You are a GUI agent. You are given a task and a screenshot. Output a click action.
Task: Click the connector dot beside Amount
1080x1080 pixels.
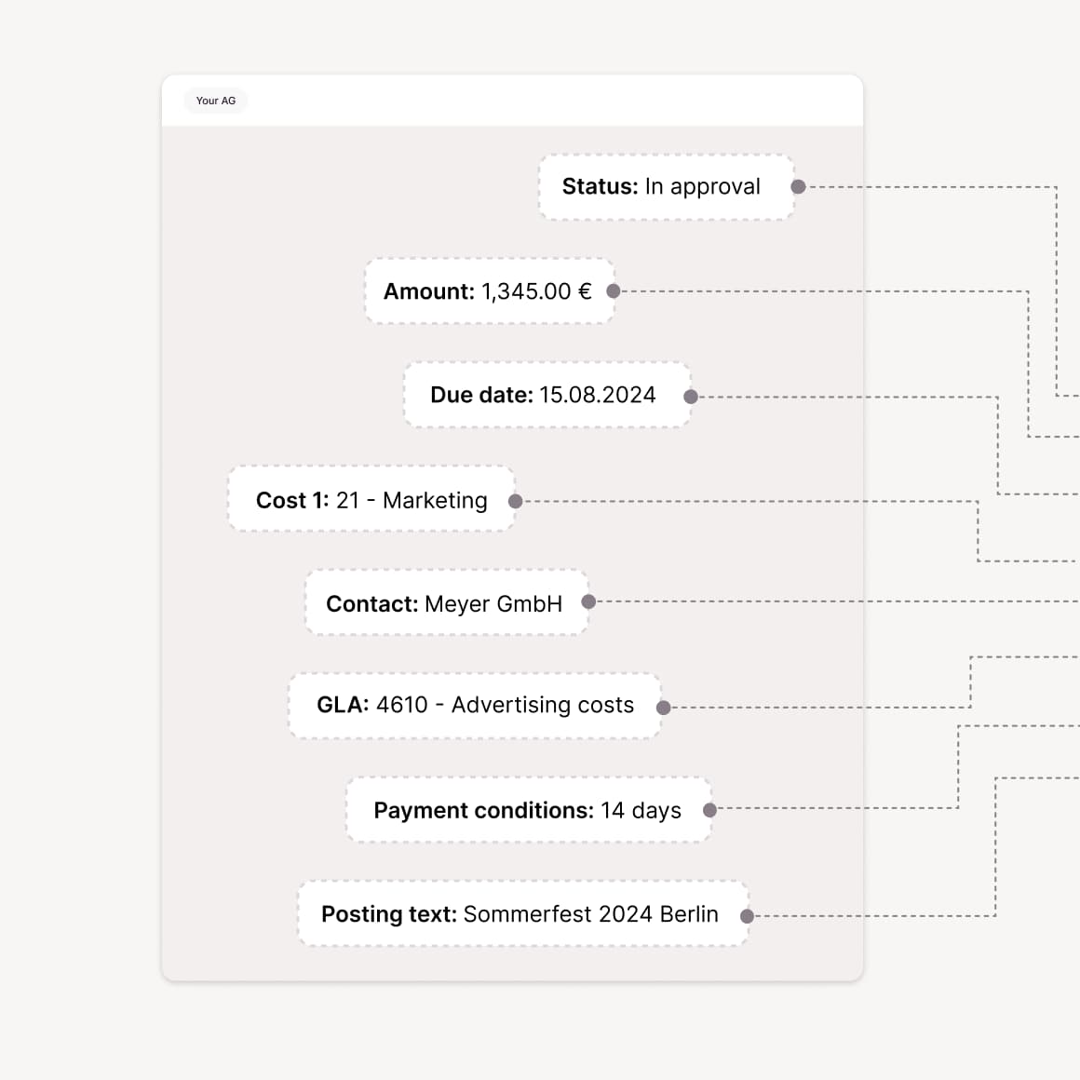pyautogui.click(x=614, y=291)
